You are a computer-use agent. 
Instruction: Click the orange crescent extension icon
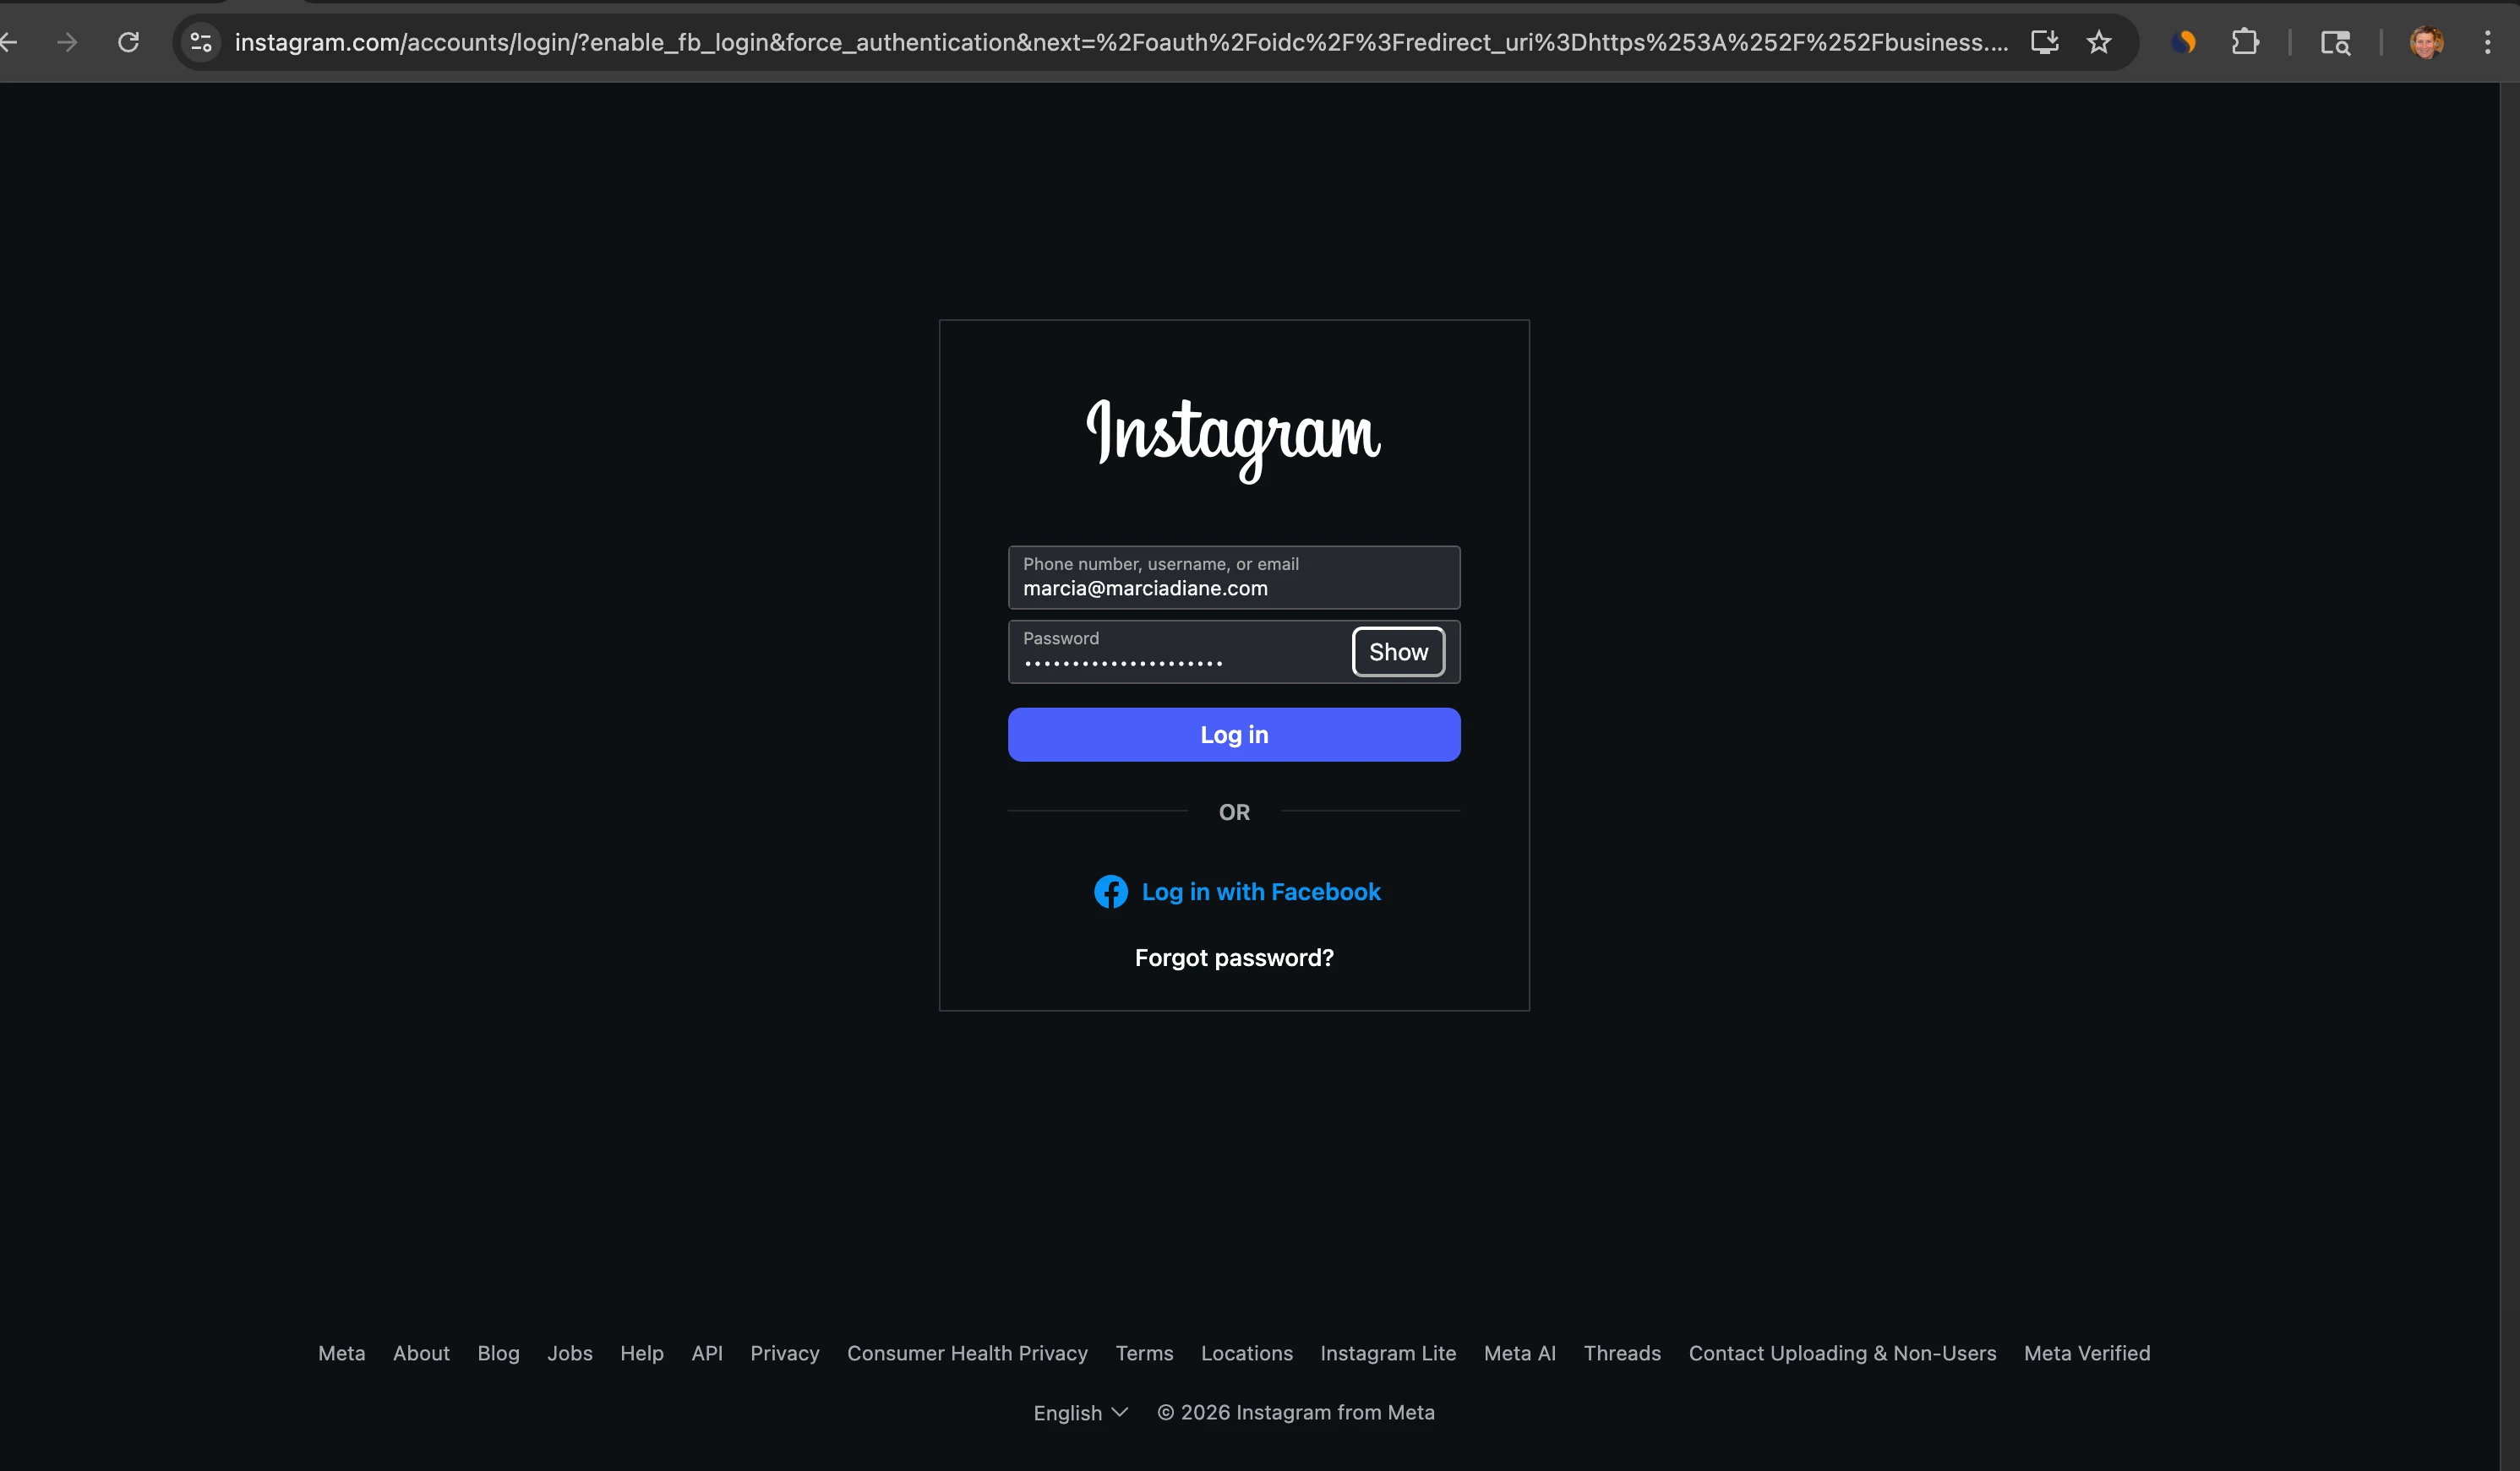click(x=2184, y=42)
